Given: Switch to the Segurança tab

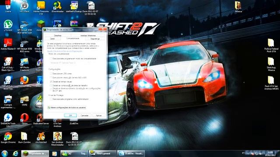Looking at the screenshot, I should (x=95, y=39).
